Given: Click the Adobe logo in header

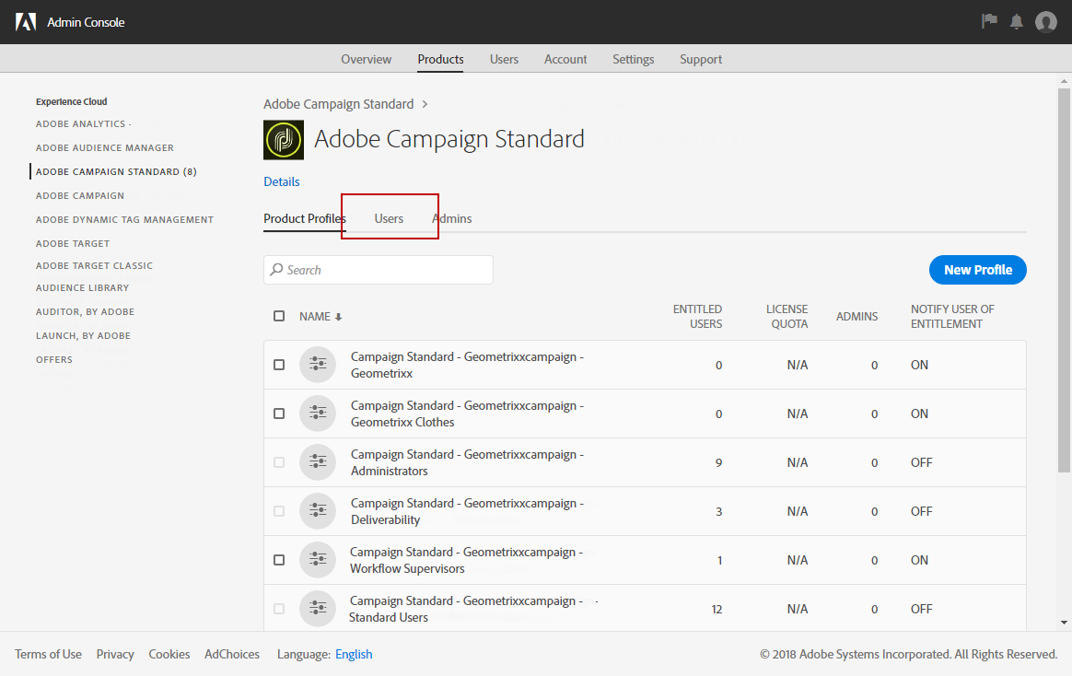Looking at the screenshot, I should pyautogui.click(x=26, y=22).
